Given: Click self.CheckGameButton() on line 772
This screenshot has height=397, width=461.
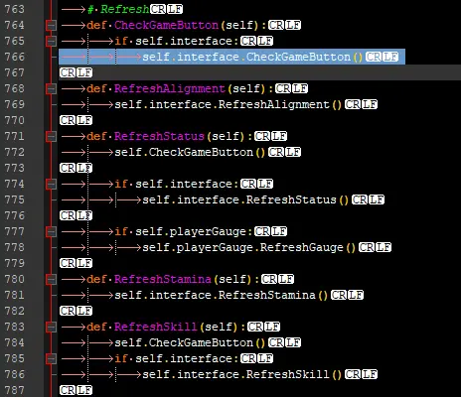Looking at the screenshot, I should 190,152.
